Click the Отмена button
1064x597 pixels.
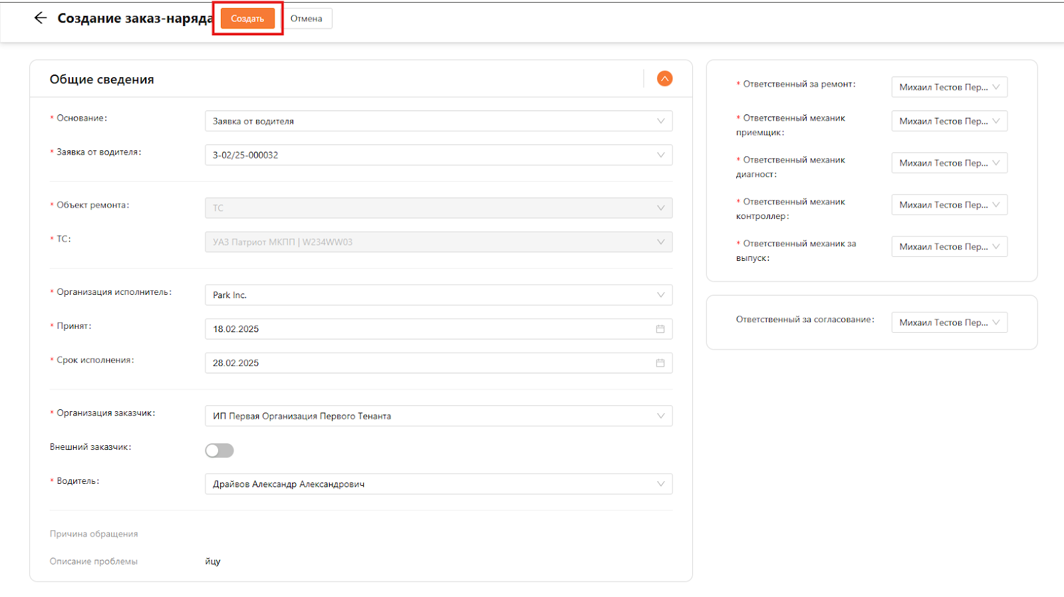pyautogui.click(x=306, y=19)
